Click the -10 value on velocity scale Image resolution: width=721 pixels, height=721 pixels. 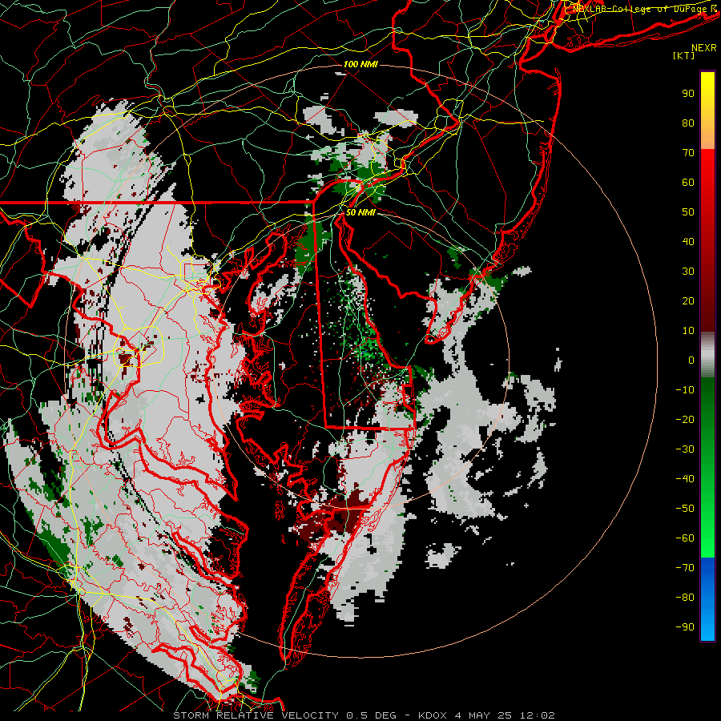(x=685, y=390)
